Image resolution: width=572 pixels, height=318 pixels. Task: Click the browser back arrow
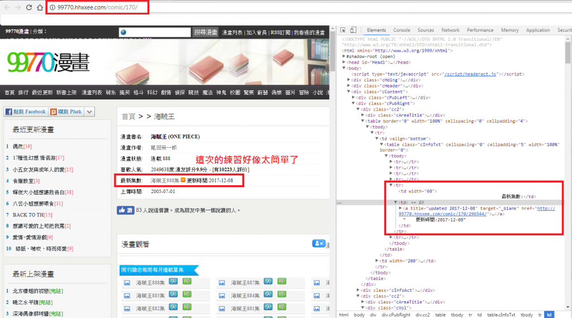(7, 7)
